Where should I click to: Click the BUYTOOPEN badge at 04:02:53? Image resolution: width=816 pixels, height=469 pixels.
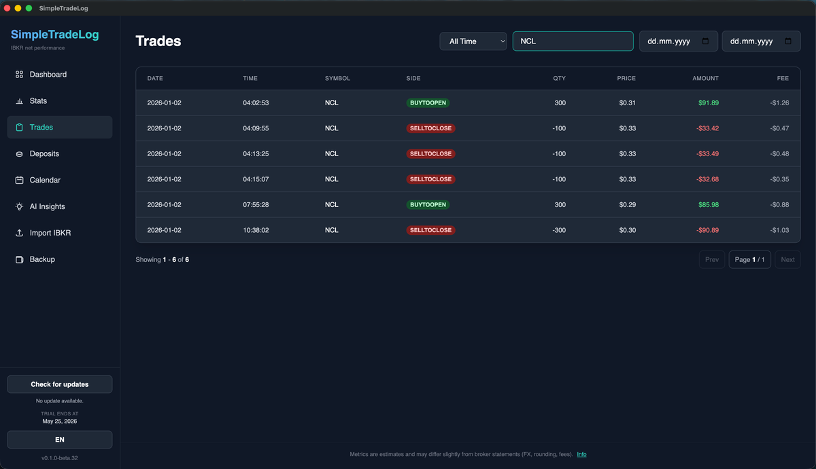pyautogui.click(x=428, y=103)
